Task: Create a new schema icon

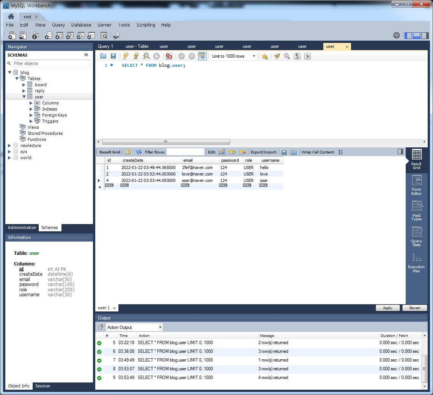Action: pos(49,35)
